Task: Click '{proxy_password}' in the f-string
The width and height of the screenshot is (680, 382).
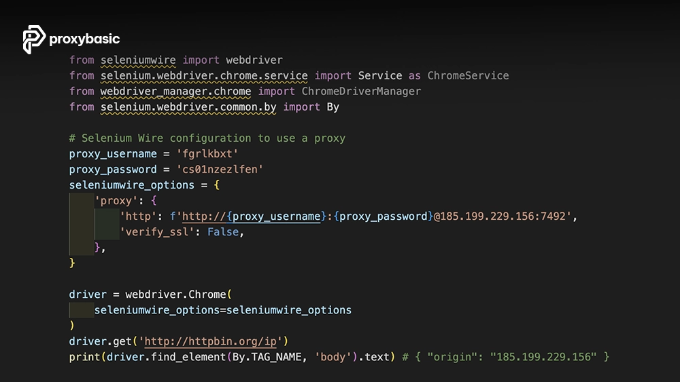Action: tap(384, 216)
